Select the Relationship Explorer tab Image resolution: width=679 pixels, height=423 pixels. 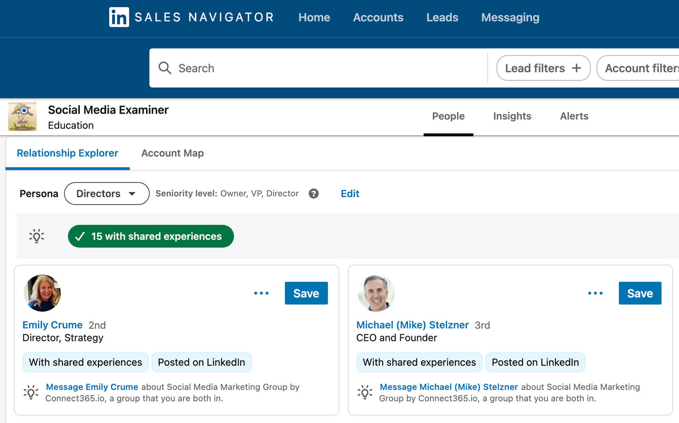(67, 153)
